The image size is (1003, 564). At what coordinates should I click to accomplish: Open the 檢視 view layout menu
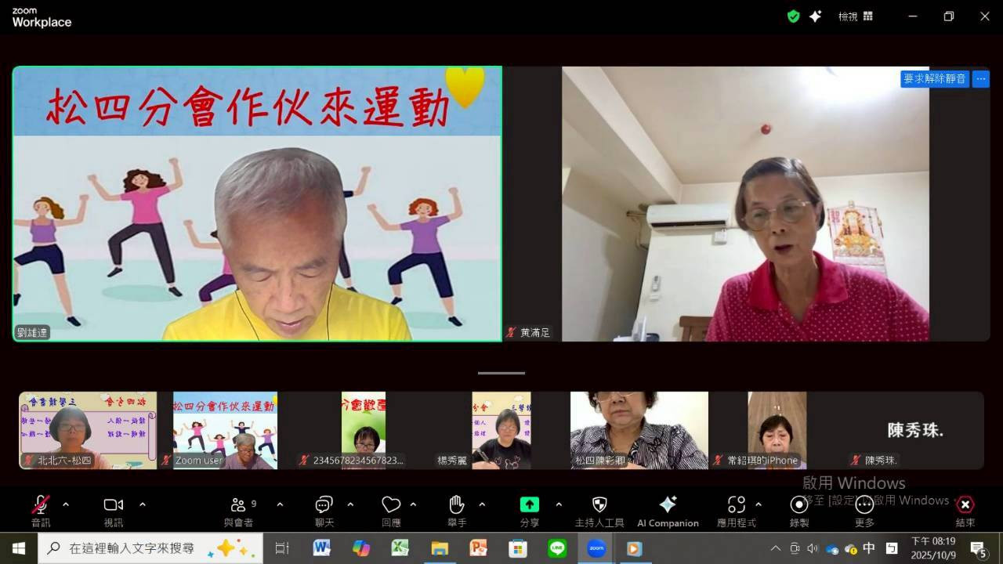coord(855,16)
